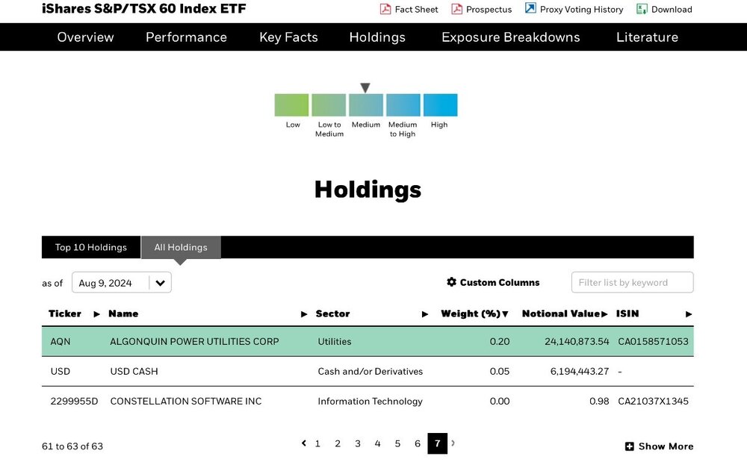Image resolution: width=747 pixels, height=474 pixels.
Task: Sort by the Ticker column arrow
Action: click(96, 314)
